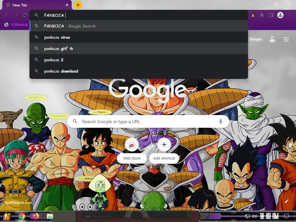Select the 'pankoza 2' suggestion
The height and width of the screenshot is (222, 296).
coord(139,60)
